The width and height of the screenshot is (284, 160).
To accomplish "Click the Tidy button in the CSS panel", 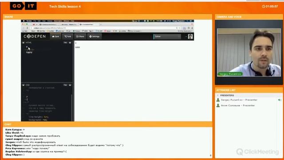I will pos(65,85).
